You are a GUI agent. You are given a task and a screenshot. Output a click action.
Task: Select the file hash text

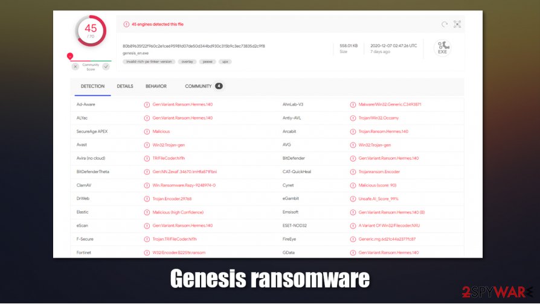point(194,46)
